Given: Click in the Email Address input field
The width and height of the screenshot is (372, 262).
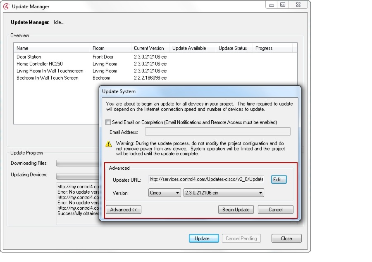Looking at the screenshot, I should (217, 131).
